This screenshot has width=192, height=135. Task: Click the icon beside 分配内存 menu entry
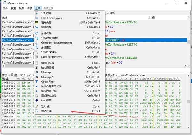click(37, 13)
